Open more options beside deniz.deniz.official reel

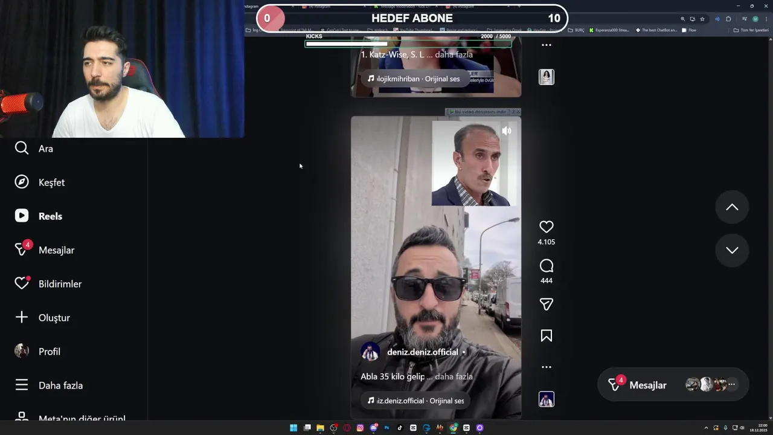(546, 367)
